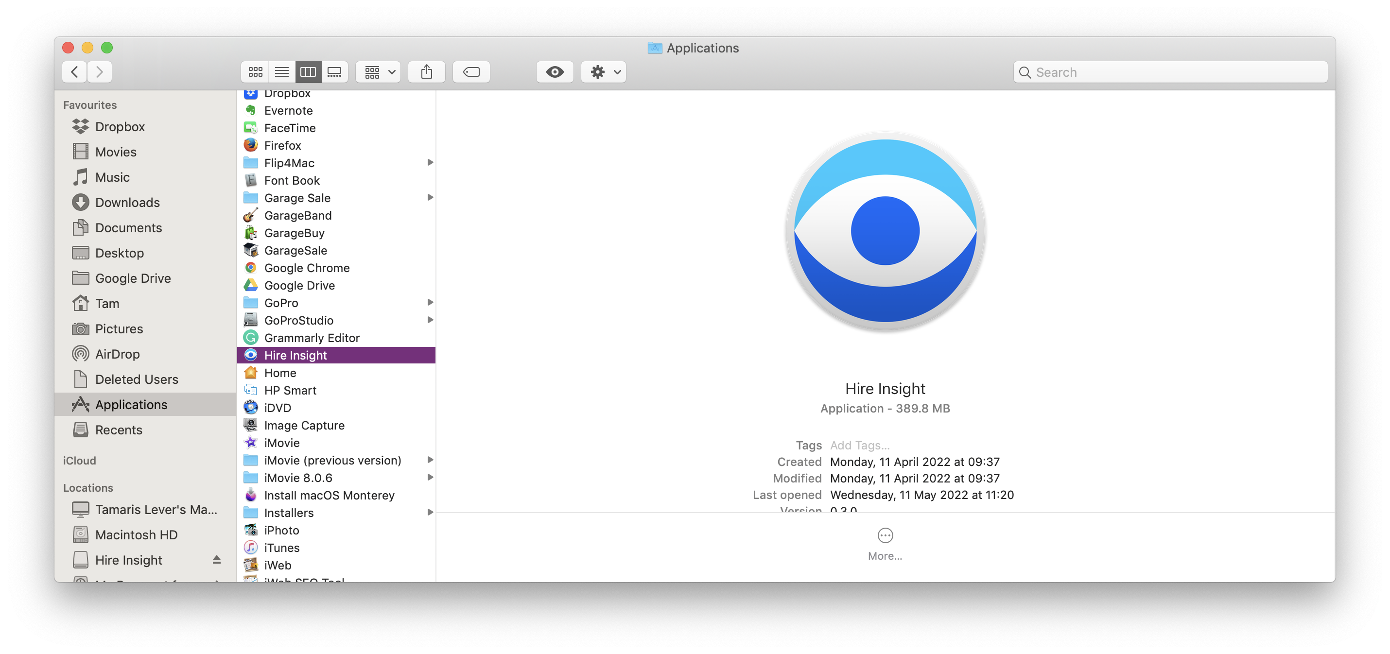This screenshot has width=1390, height=654.
Task: Click the back navigation arrow
Action: point(75,72)
